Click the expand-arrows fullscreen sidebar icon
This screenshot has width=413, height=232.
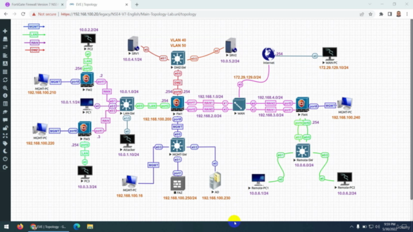tap(5, 136)
